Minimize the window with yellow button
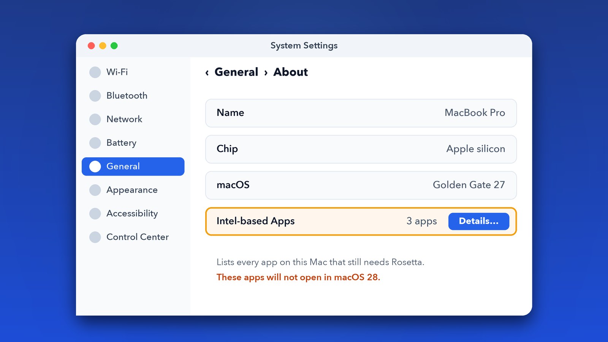Screen dimensions: 608x342 pos(103,46)
